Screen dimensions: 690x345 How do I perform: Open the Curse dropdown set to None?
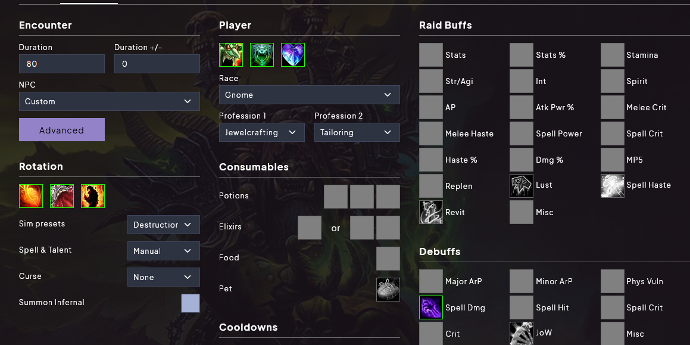coord(163,277)
